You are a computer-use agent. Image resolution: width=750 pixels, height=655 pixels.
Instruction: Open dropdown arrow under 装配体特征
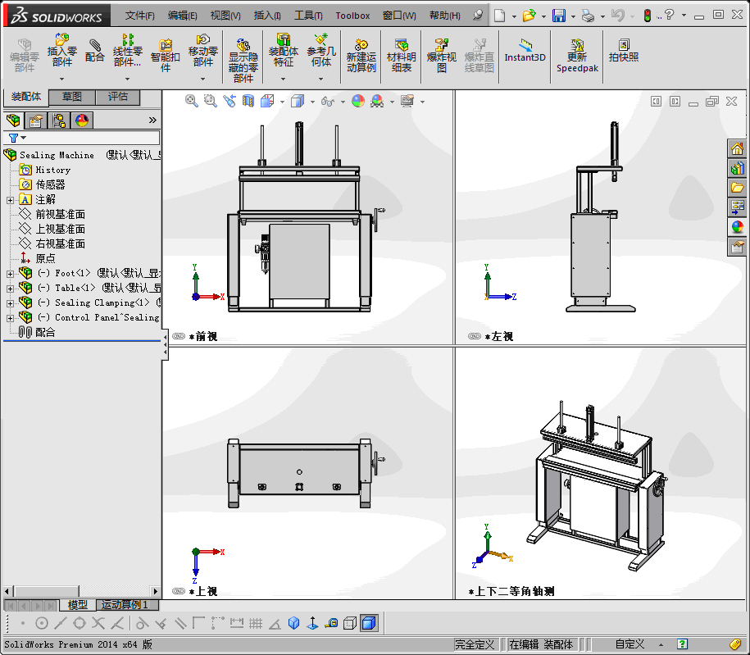point(284,80)
